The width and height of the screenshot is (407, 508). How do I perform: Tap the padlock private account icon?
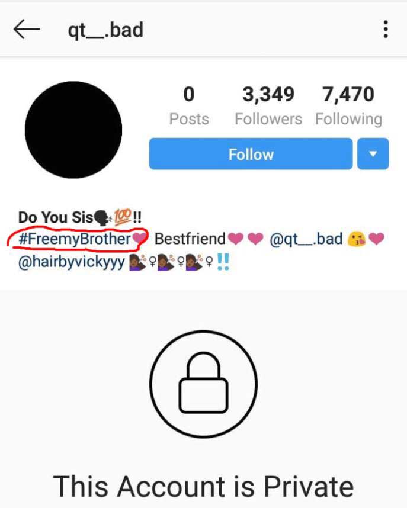coord(203,384)
